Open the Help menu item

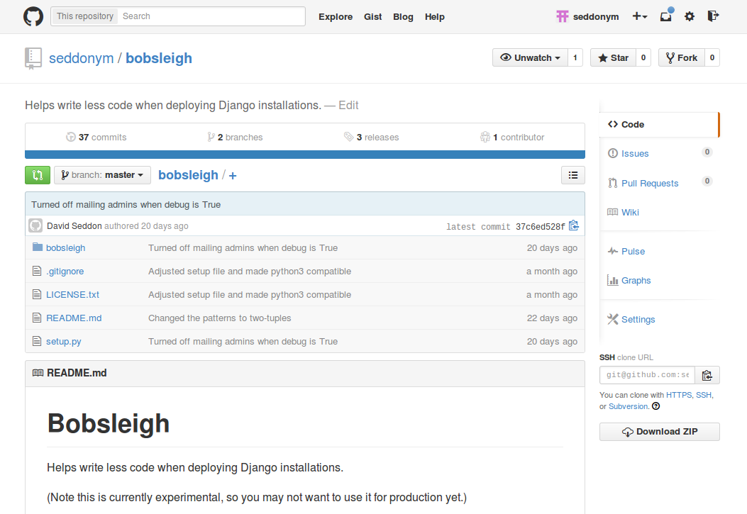(434, 16)
